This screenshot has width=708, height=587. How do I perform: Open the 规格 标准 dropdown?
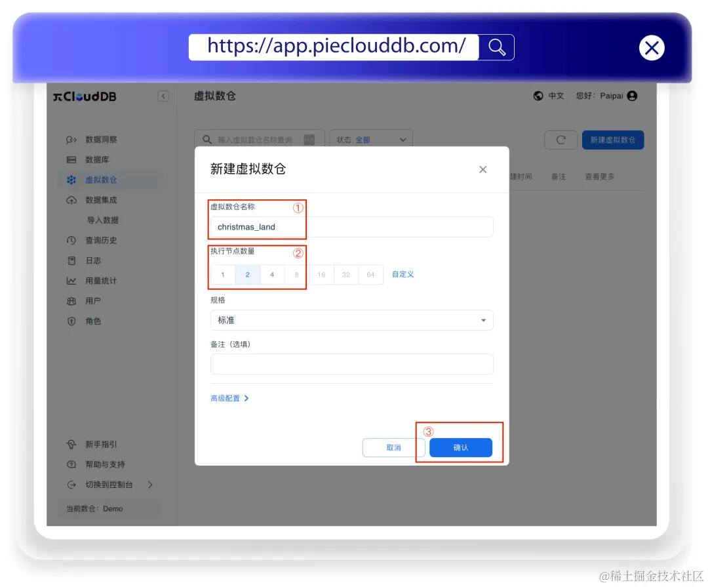coord(351,320)
